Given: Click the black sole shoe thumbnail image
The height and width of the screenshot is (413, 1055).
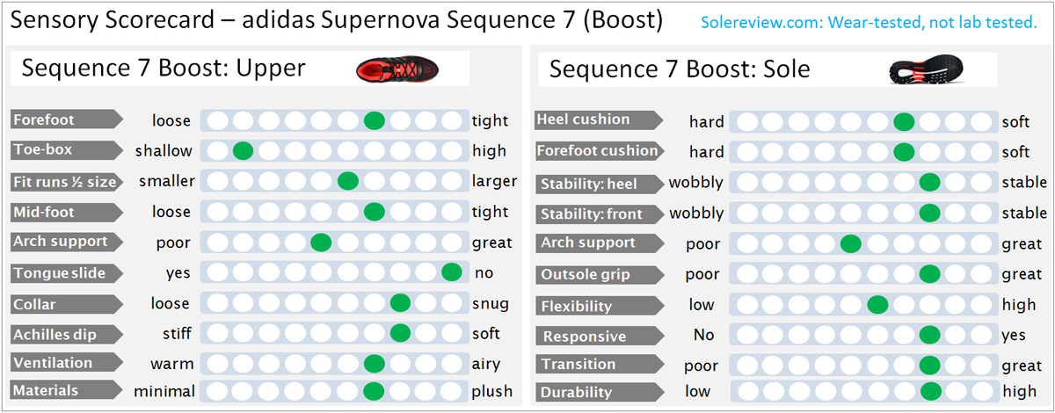Looking at the screenshot, I should tap(933, 70).
